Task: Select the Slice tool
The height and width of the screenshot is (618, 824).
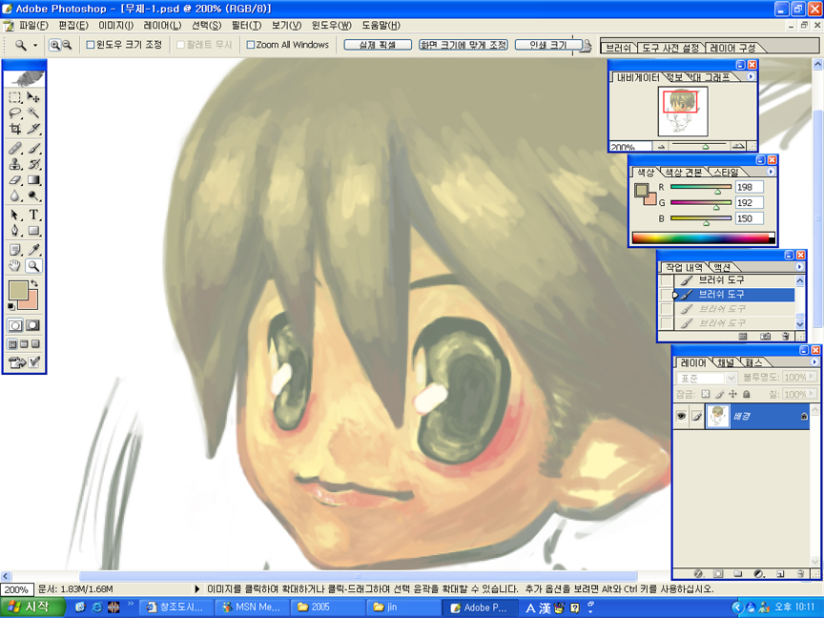Action: tap(33, 128)
